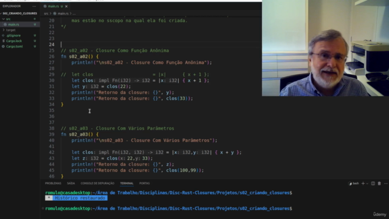Open the Explorer panel more actions menu
Viewport: 389px width, 219px height.
[x=34, y=6]
